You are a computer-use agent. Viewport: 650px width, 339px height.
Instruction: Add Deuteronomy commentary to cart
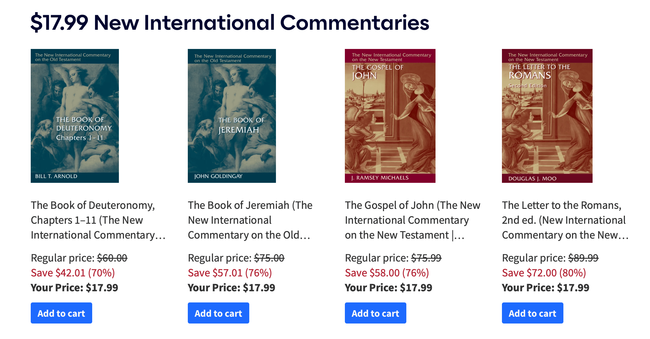[61, 313]
